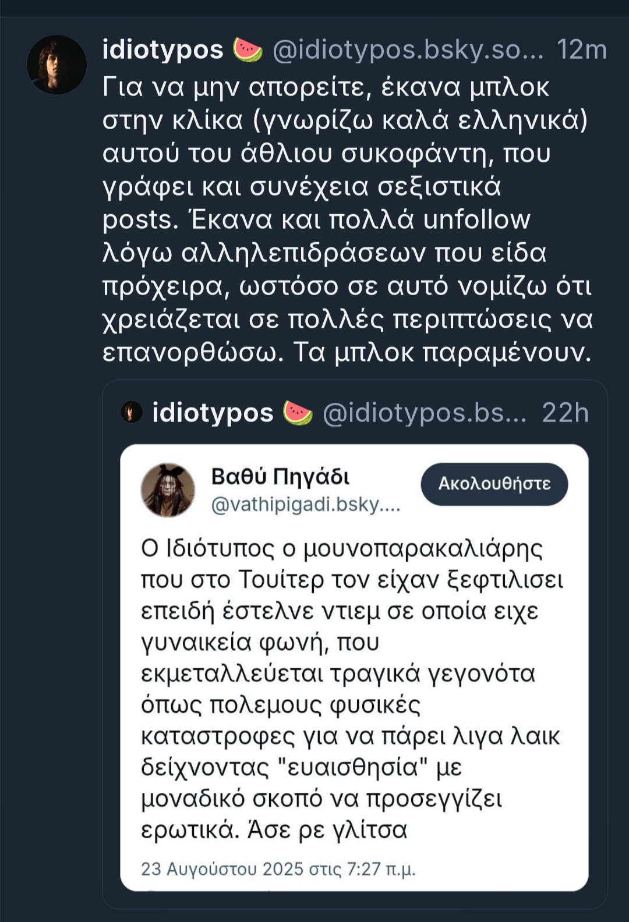Open the @vathipigadi.bsky.... handle
Viewport: 629px width, 922px height.
[x=305, y=505]
